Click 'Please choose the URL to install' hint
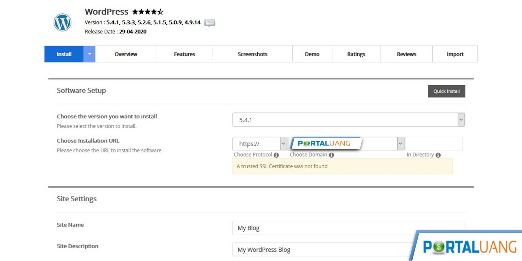Viewport: 522px width, 261px height. pos(109,150)
